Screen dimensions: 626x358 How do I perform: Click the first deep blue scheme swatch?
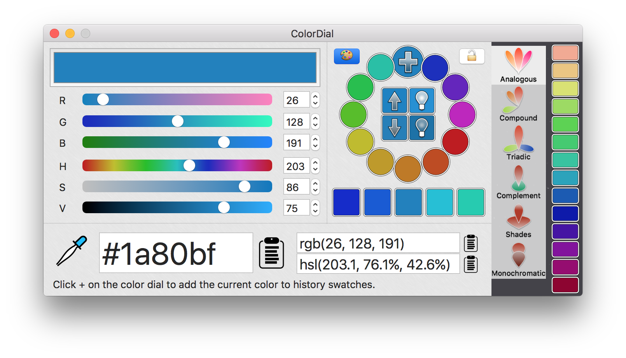coord(346,202)
